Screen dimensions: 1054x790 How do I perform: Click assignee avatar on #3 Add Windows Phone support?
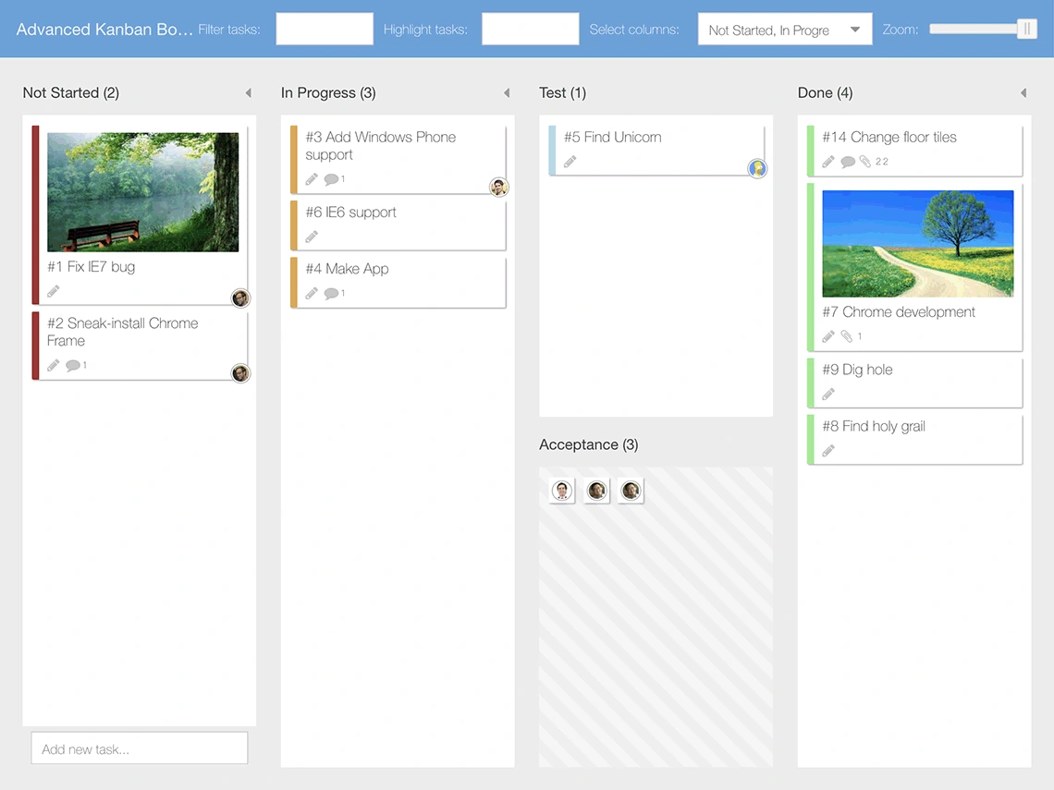point(498,187)
